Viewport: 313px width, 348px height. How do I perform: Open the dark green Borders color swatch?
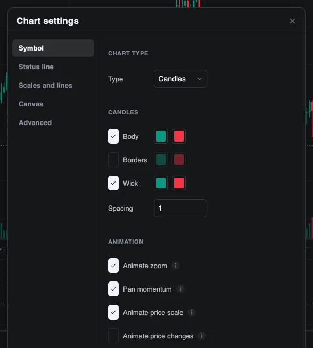[x=161, y=160]
